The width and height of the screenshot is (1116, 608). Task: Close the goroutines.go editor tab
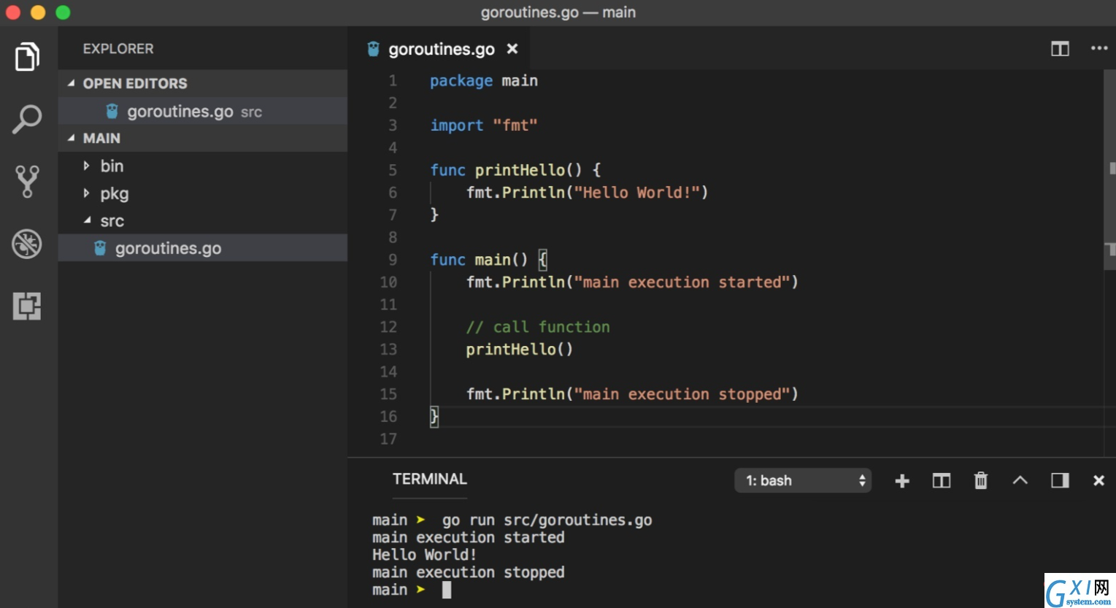(x=512, y=49)
